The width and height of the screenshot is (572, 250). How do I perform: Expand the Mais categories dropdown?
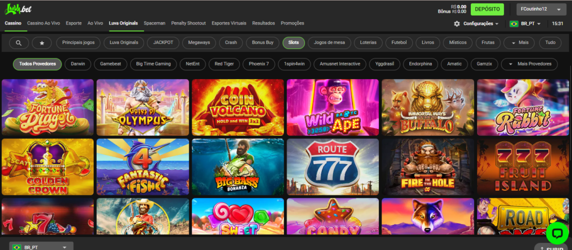pyautogui.click(x=518, y=42)
